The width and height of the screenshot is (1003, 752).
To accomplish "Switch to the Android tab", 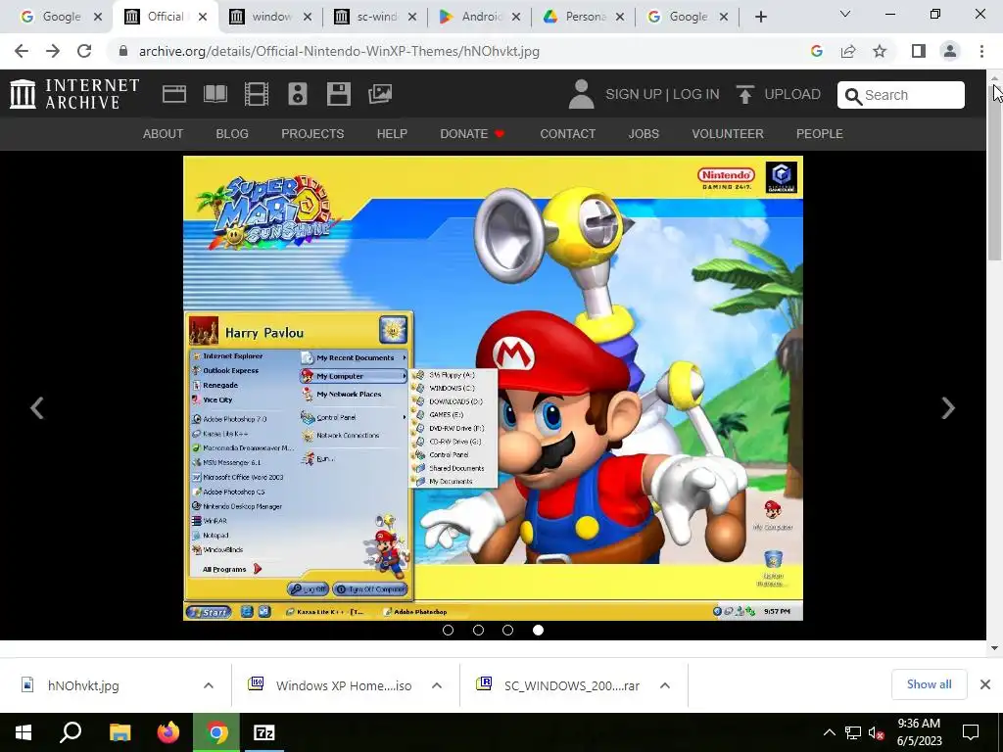I will [480, 17].
